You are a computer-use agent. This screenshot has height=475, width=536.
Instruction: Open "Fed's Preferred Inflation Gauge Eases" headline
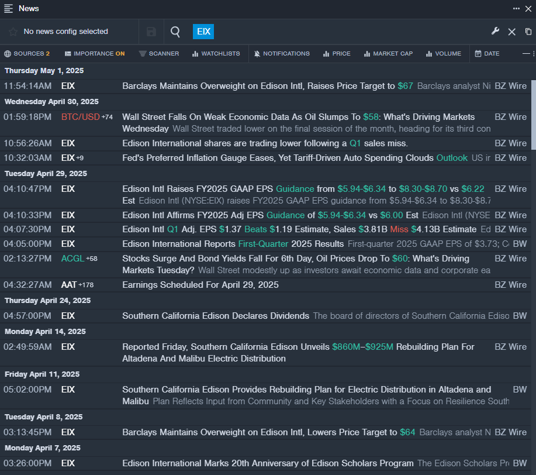tap(295, 158)
